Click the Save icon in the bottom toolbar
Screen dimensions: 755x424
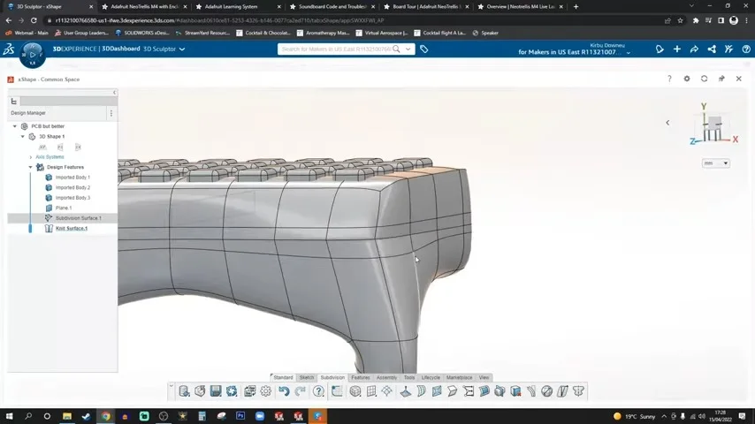tap(216, 391)
